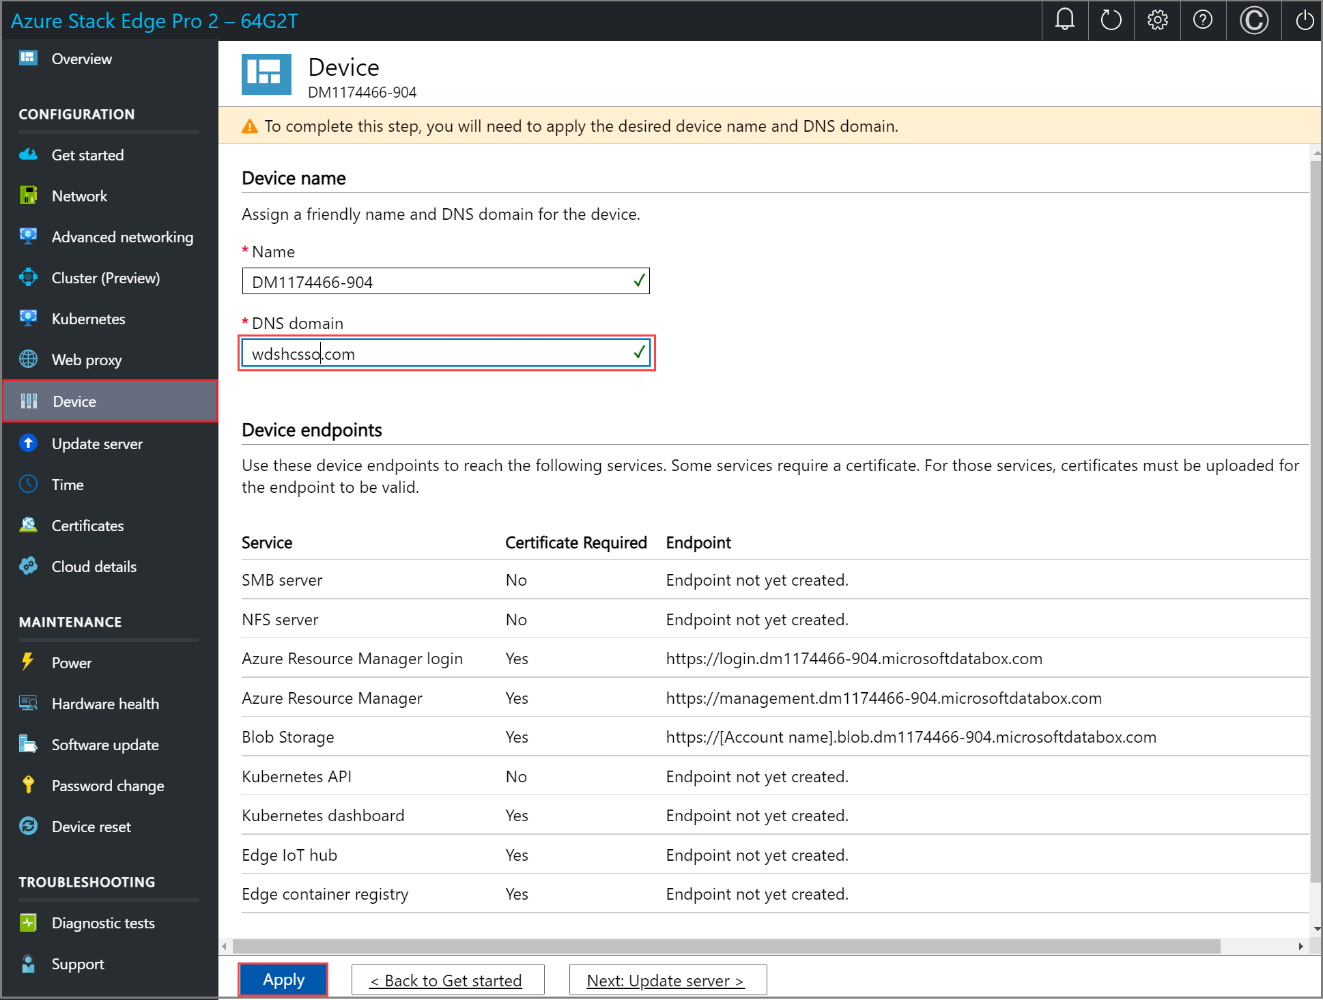Click Back to Get started button
The image size is (1323, 1000).
pos(446,980)
